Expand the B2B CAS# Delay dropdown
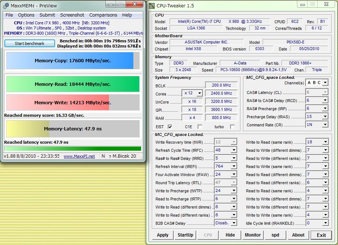338x245 pixels. pyautogui.click(x=234, y=223)
